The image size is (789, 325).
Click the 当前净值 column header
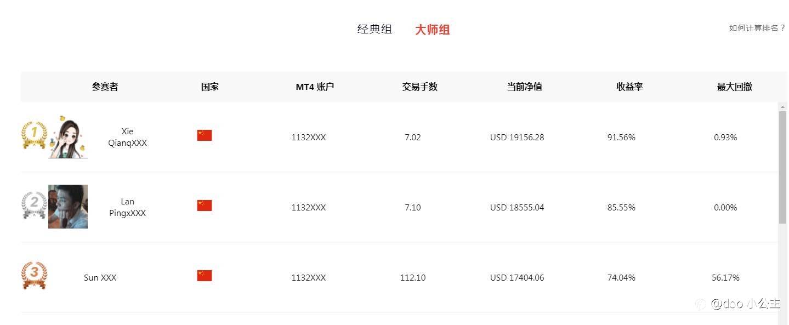click(x=524, y=87)
